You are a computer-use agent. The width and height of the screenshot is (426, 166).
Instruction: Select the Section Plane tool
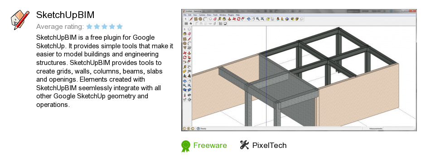189,99
